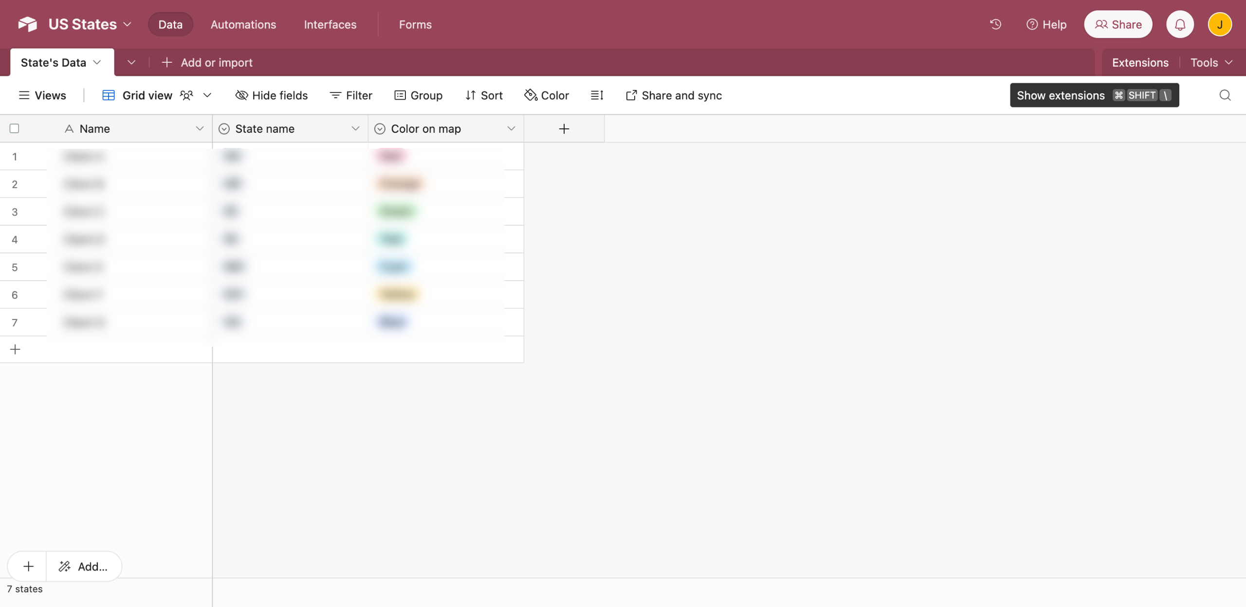Expand US States base name dropdown

click(128, 24)
